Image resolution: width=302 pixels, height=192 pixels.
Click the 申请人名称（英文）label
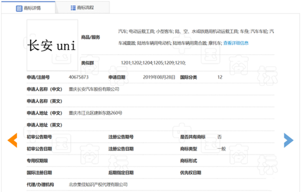pyautogui.click(x=44, y=101)
